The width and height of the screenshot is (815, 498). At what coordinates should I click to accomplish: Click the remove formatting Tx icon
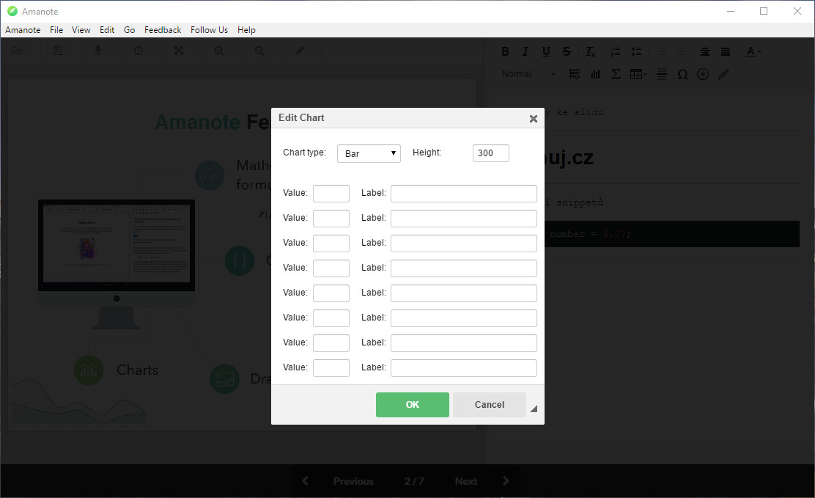coord(591,51)
